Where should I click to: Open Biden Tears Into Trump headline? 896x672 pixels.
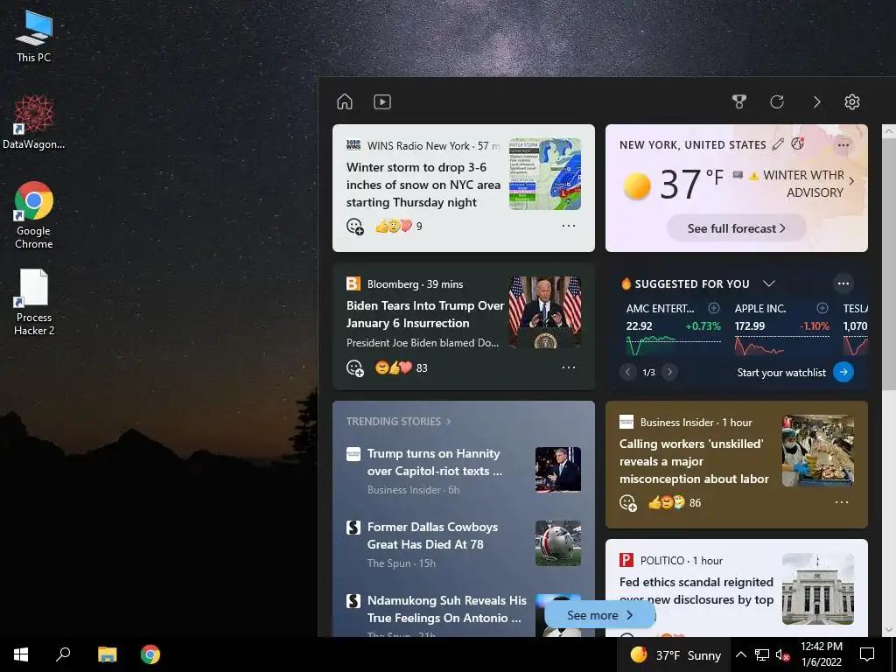coord(425,314)
